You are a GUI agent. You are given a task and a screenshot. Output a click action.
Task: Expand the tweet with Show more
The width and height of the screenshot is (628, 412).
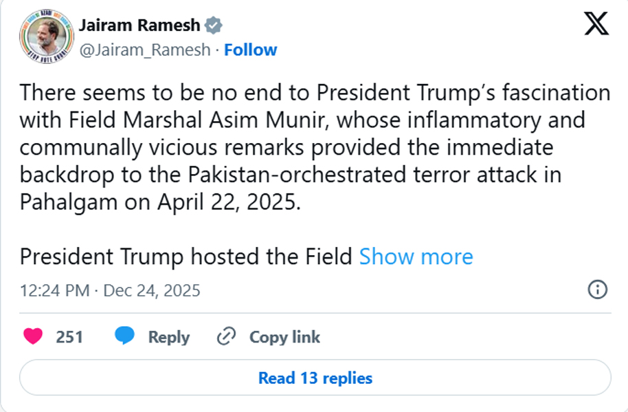[416, 257]
